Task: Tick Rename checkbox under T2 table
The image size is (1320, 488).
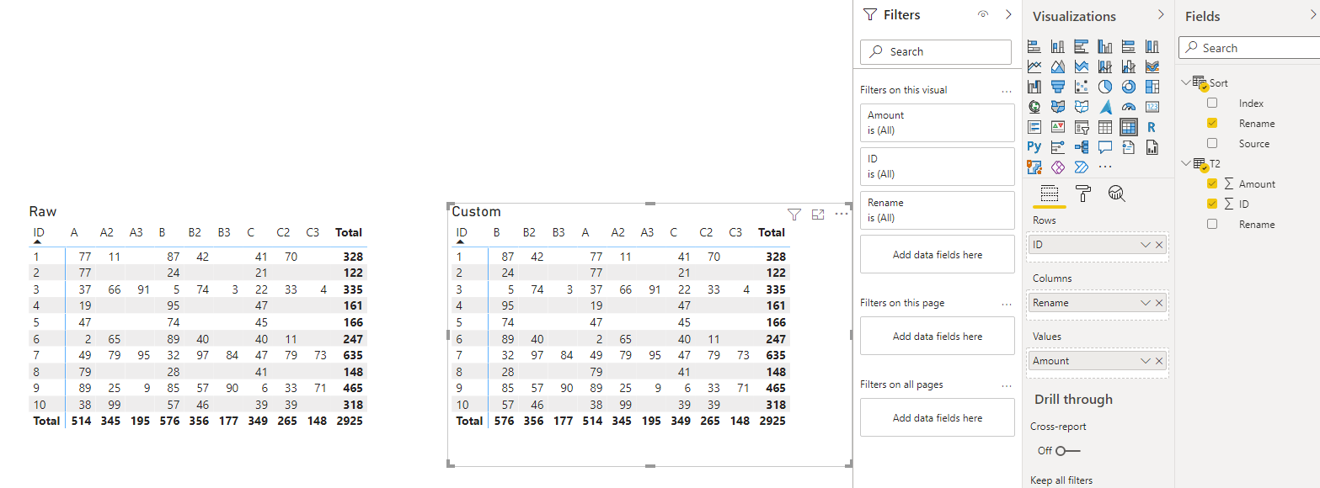Action: click(x=1212, y=224)
